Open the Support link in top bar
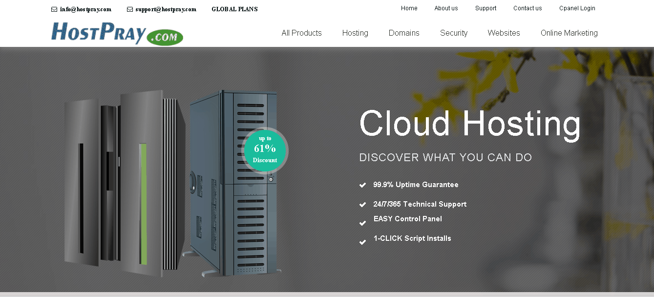 tap(485, 8)
